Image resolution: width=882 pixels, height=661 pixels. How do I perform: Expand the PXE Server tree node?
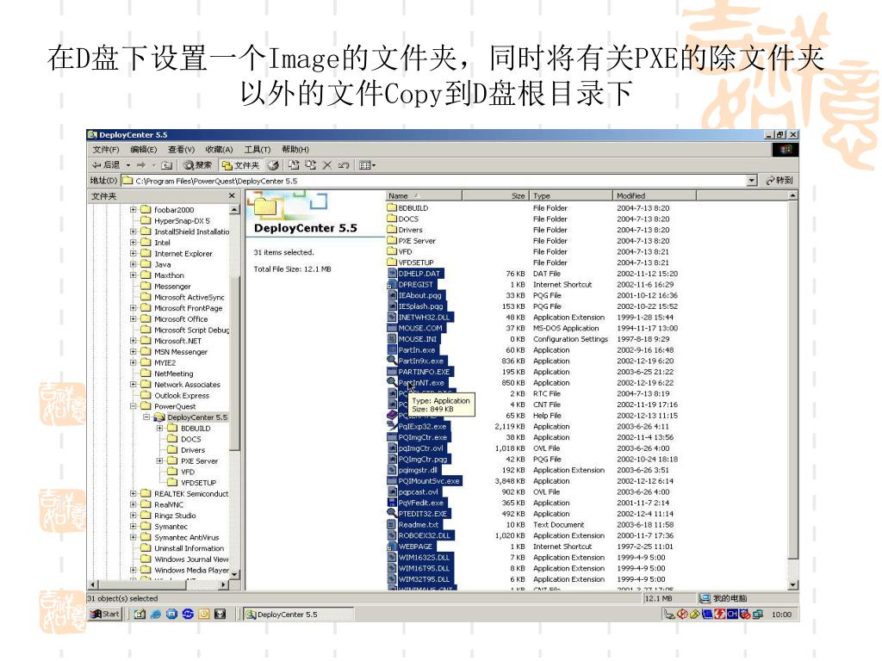(x=159, y=461)
